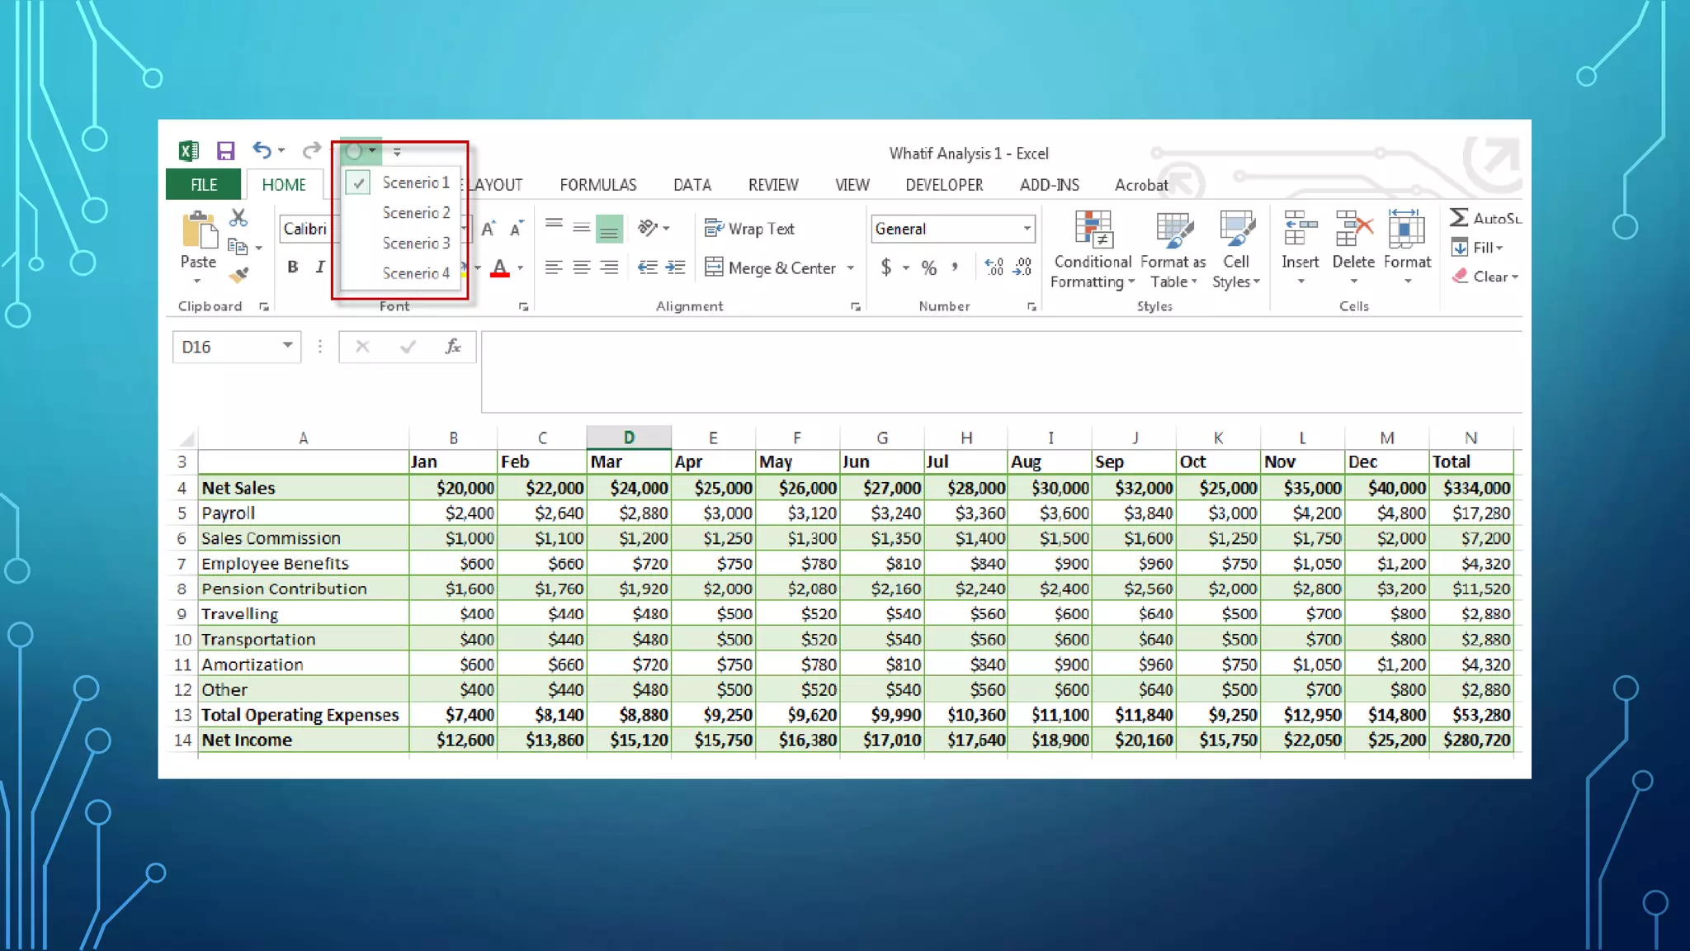
Task: Click the Format Painter brush icon
Action: 238,276
